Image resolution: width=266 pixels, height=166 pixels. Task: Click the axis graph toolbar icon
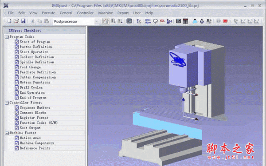139,21
